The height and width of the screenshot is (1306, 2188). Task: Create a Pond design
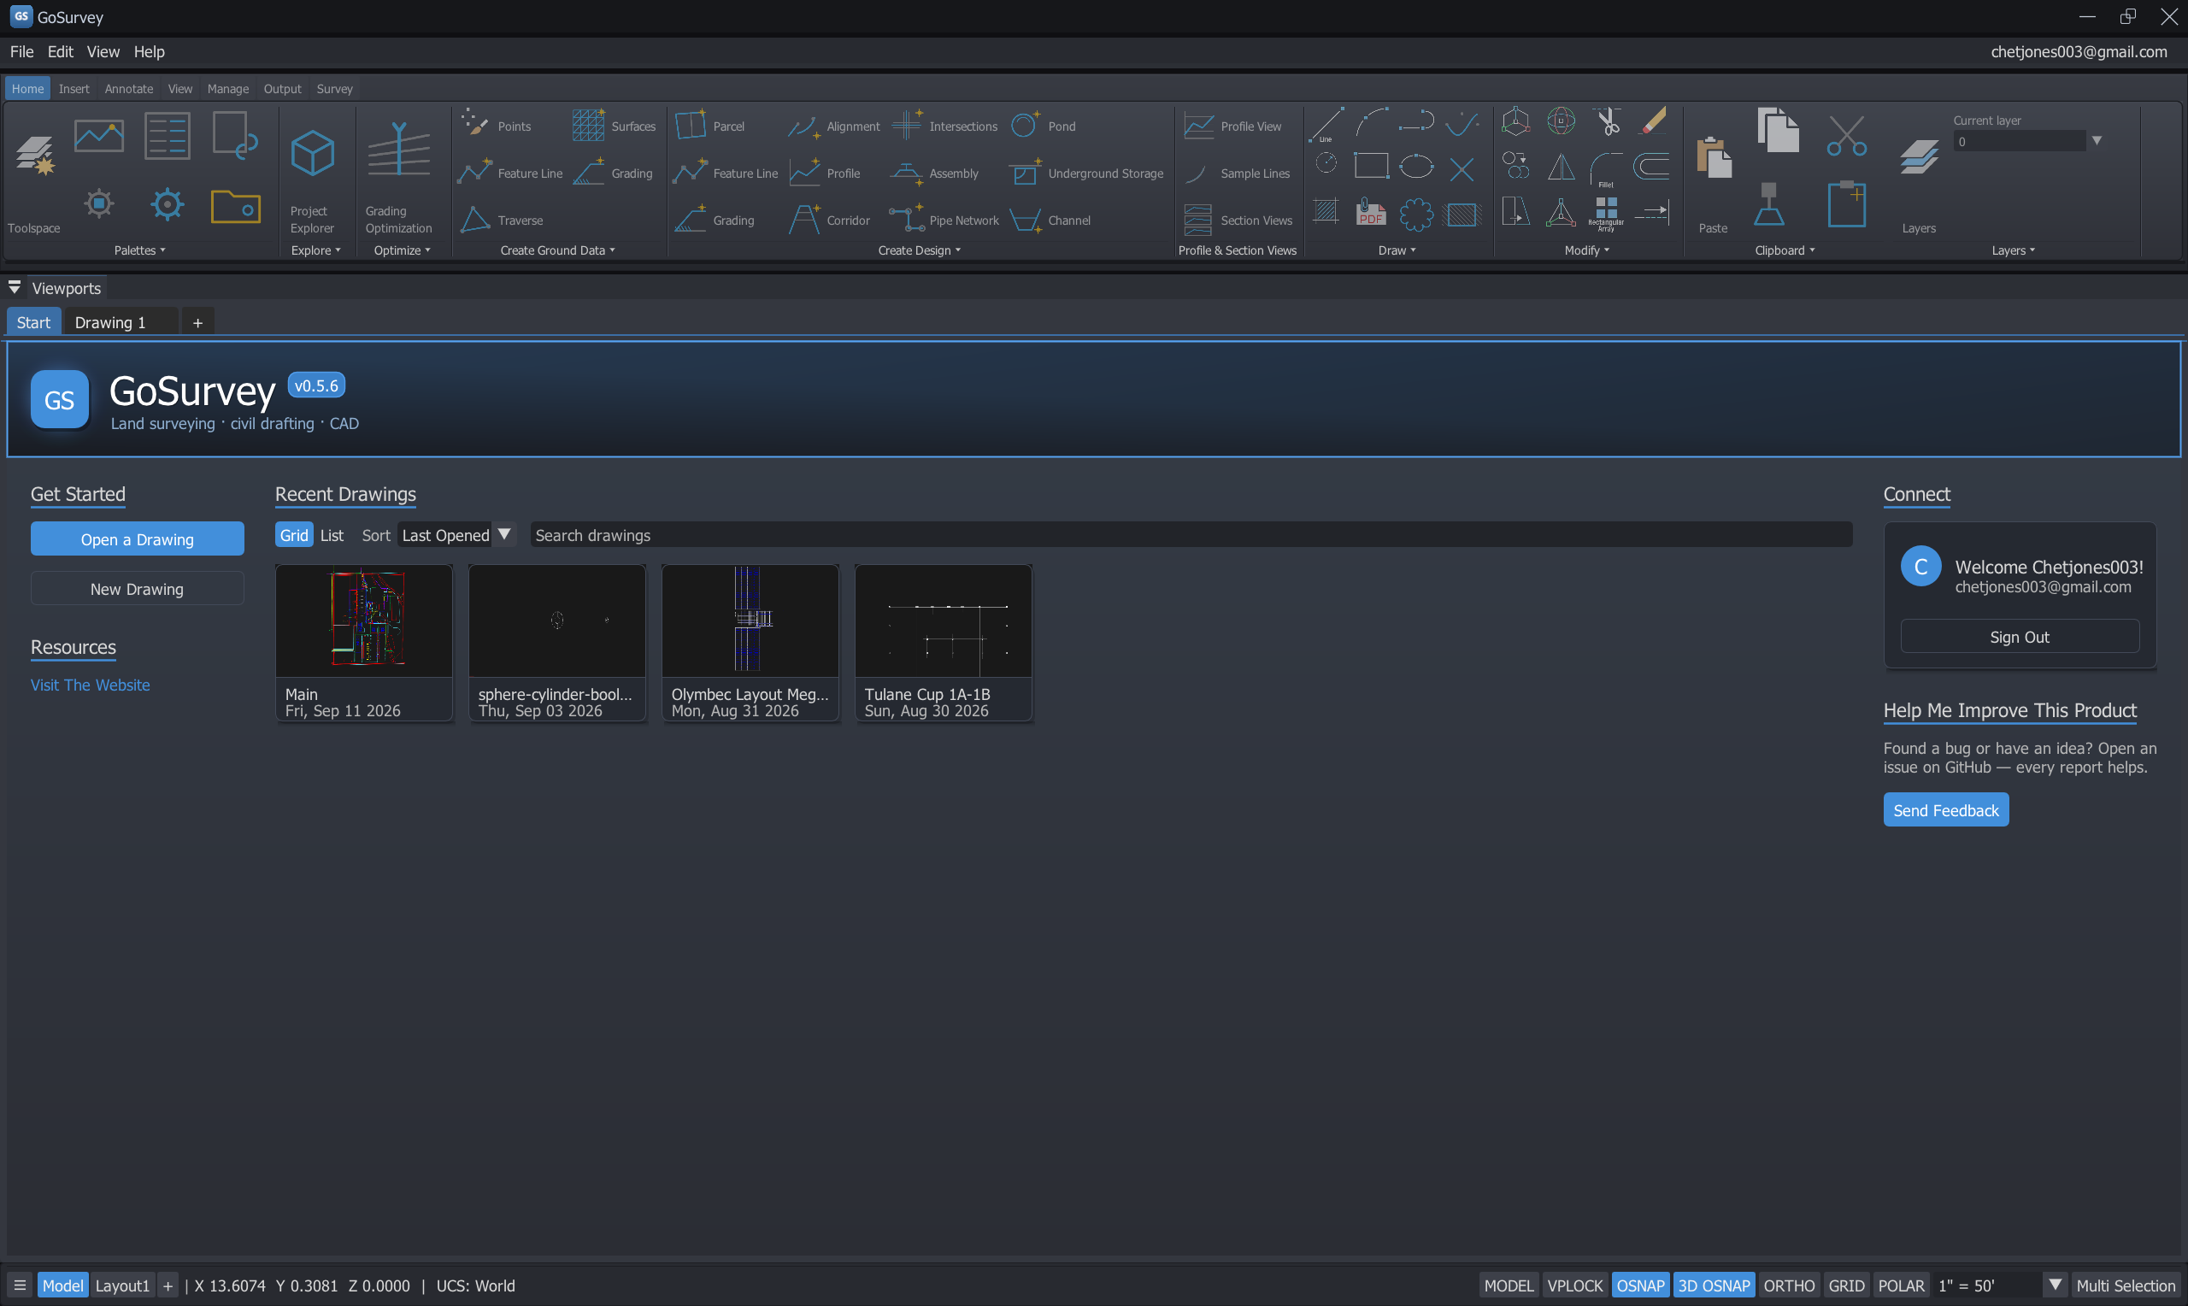pos(1043,125)
